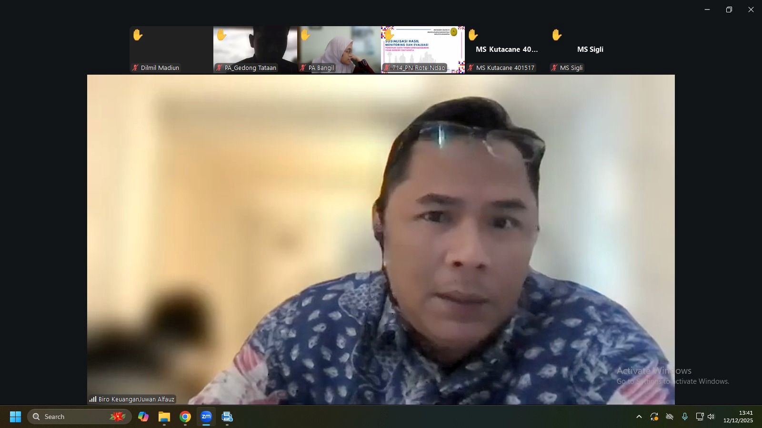This screenshot has width=762, height=428.
Task: Click the raised hand icon on Dilmil Madiun
Action: click(x=138, y=35)
